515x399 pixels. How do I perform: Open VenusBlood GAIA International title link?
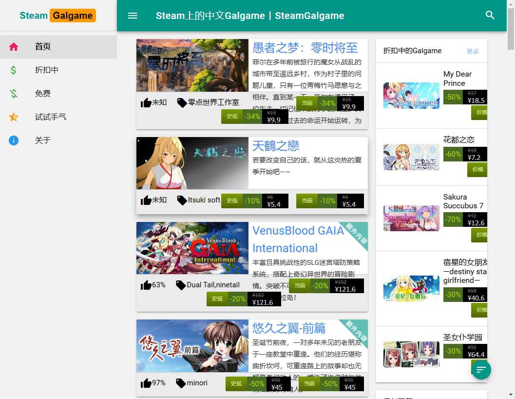click(x=298, y=239)
